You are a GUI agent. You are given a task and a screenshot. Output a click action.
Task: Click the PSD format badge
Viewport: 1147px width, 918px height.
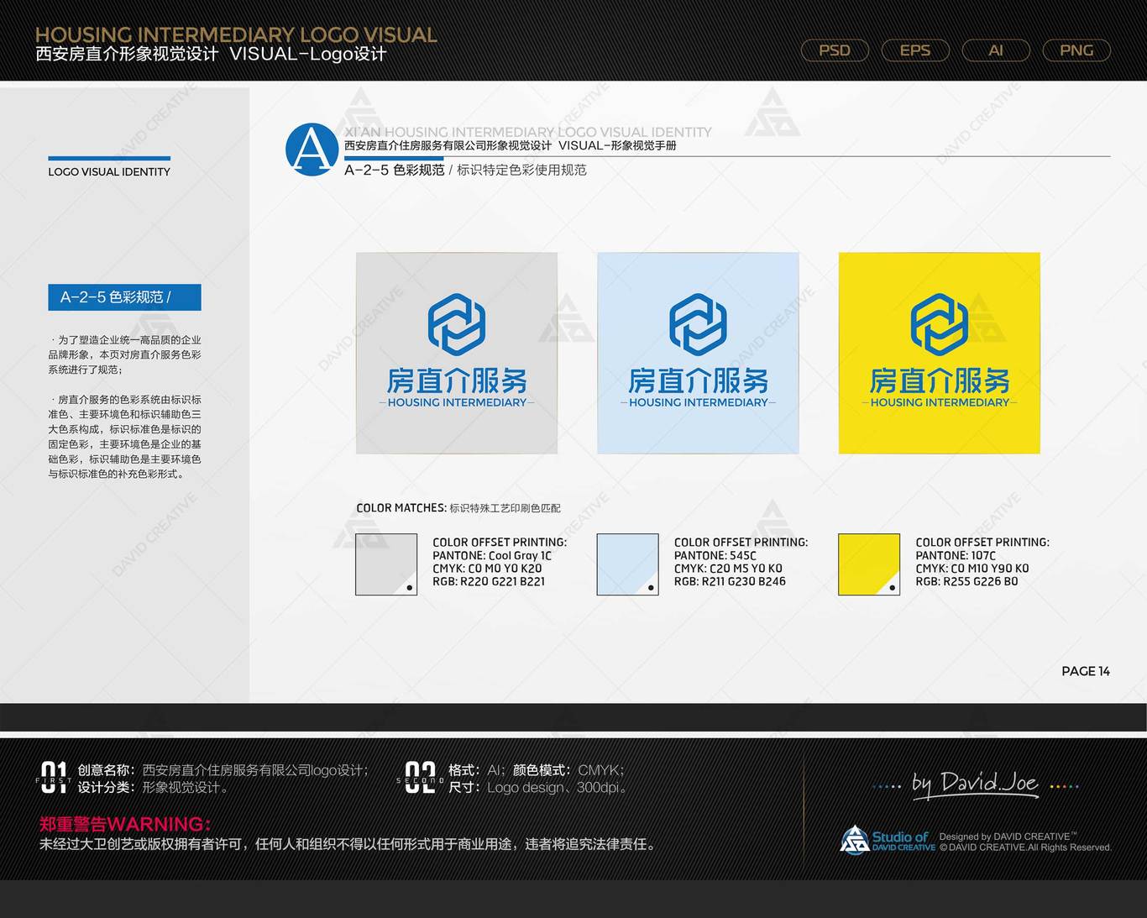(835, 50)
